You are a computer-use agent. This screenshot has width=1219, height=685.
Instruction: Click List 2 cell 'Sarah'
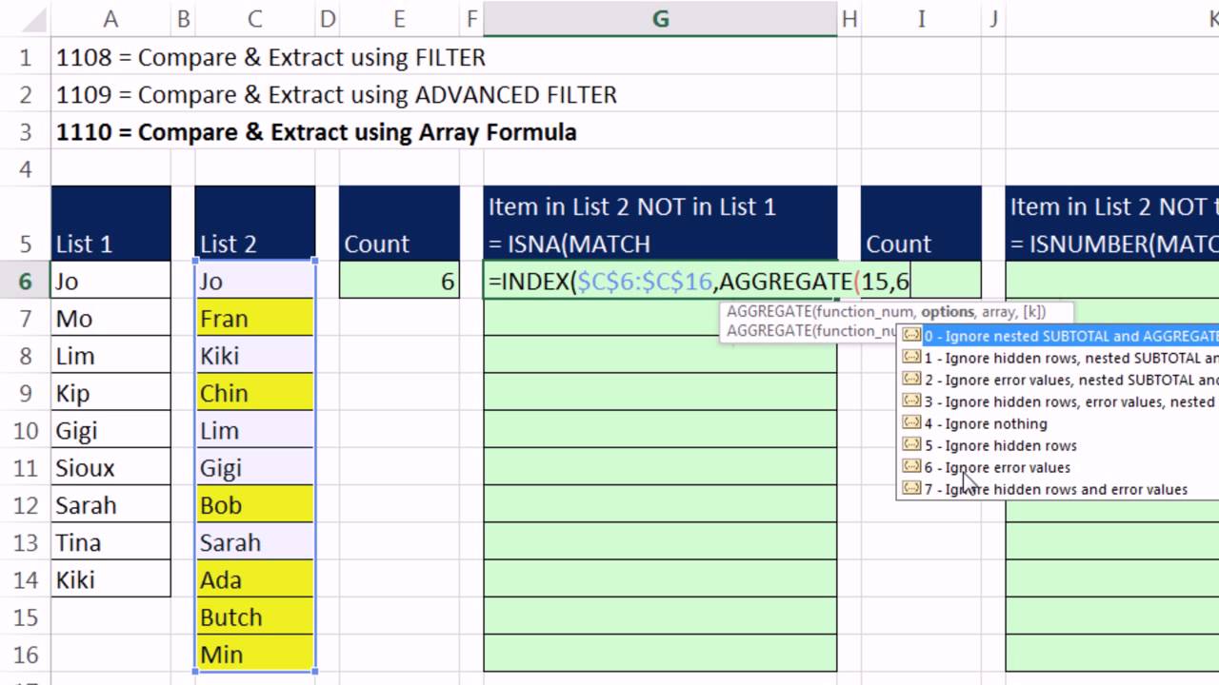point(254,542)
